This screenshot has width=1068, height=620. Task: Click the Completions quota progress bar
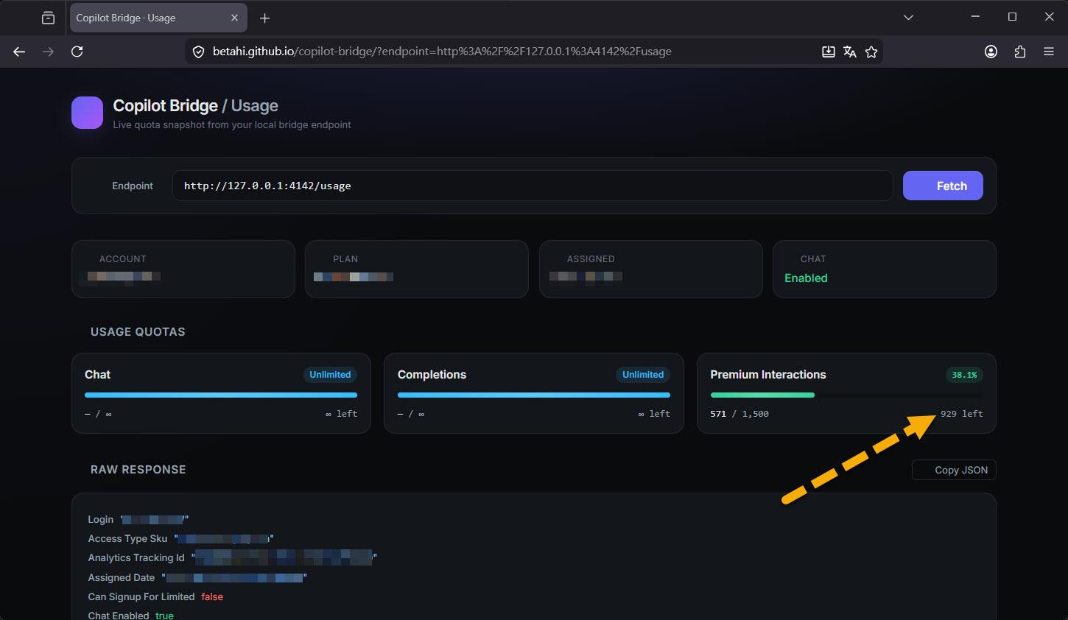click(x=534, y=395)
